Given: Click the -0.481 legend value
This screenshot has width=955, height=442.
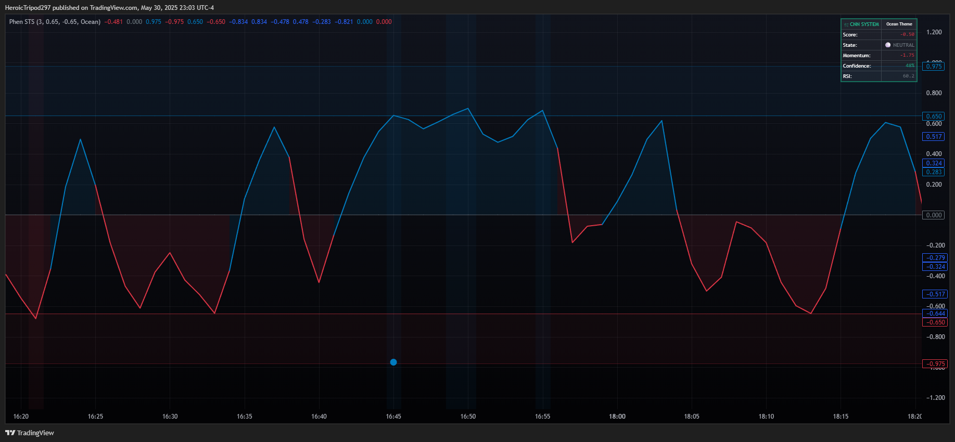Looking at the screenshot, I should (113, 22).
